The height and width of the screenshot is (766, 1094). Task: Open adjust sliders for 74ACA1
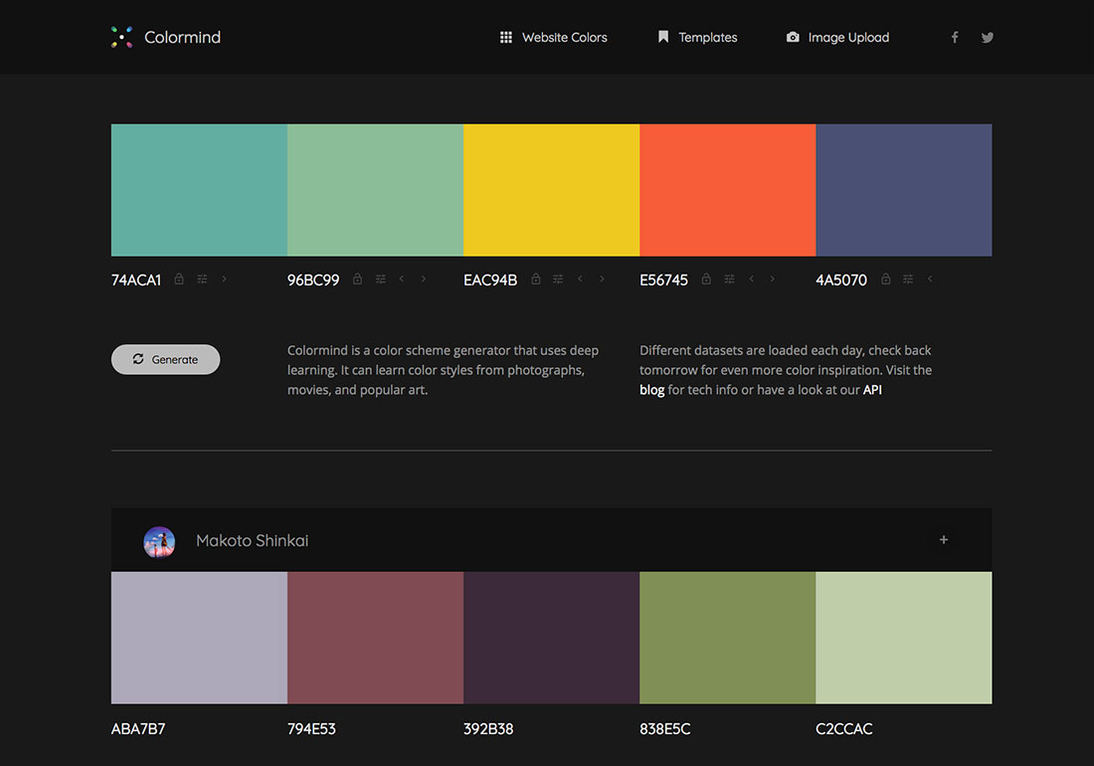pyautogui.click(x=202, y=280)
